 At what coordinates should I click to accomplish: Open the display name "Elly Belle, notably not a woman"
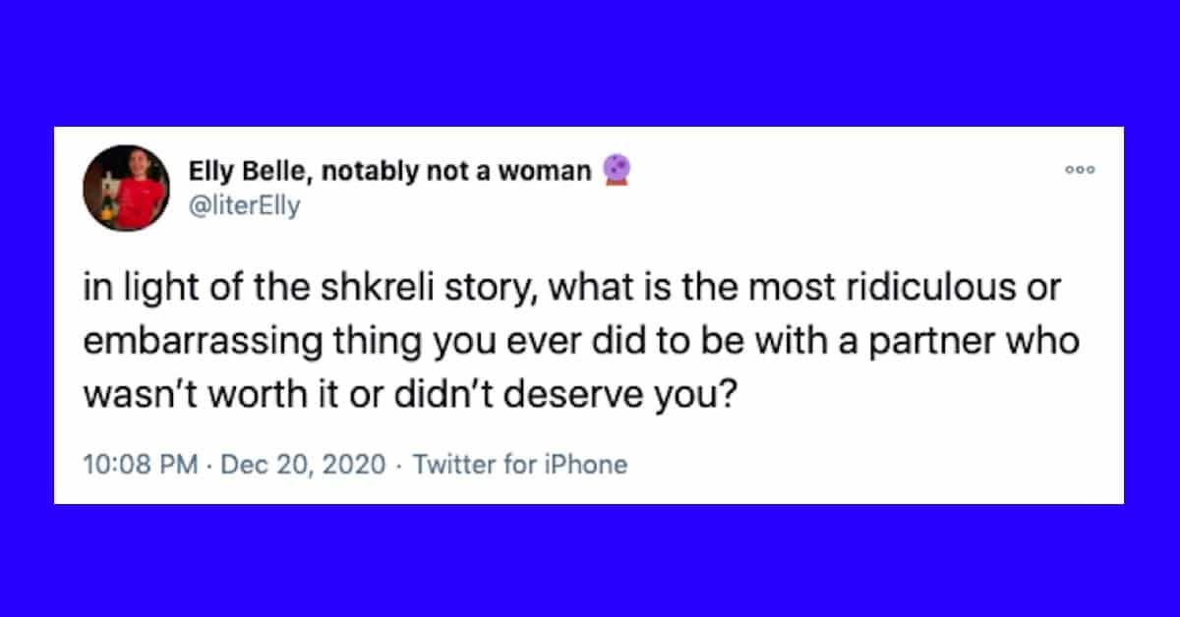(x=389, y=173)
